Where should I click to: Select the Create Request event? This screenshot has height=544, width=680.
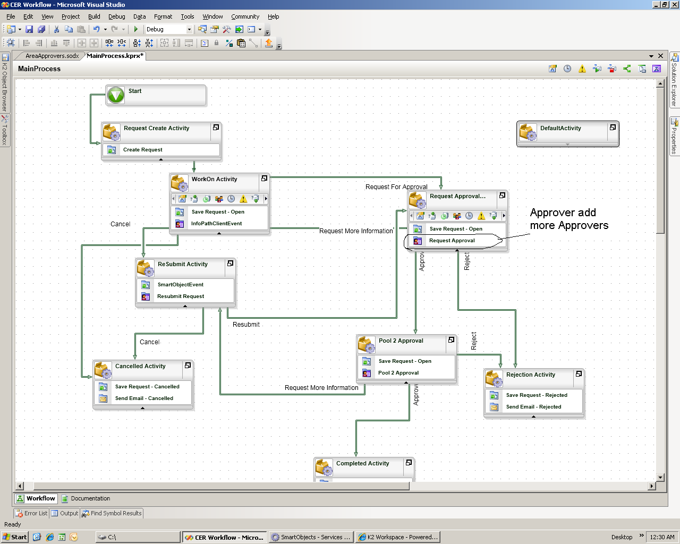161,150
